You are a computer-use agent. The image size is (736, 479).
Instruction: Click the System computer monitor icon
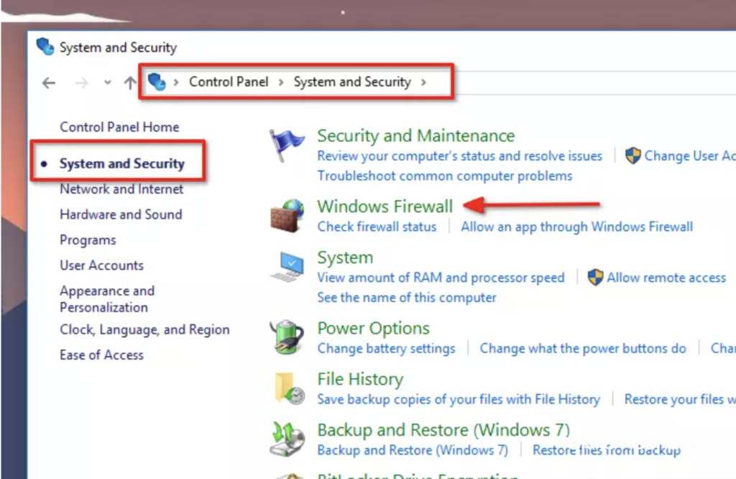(288, 267)
